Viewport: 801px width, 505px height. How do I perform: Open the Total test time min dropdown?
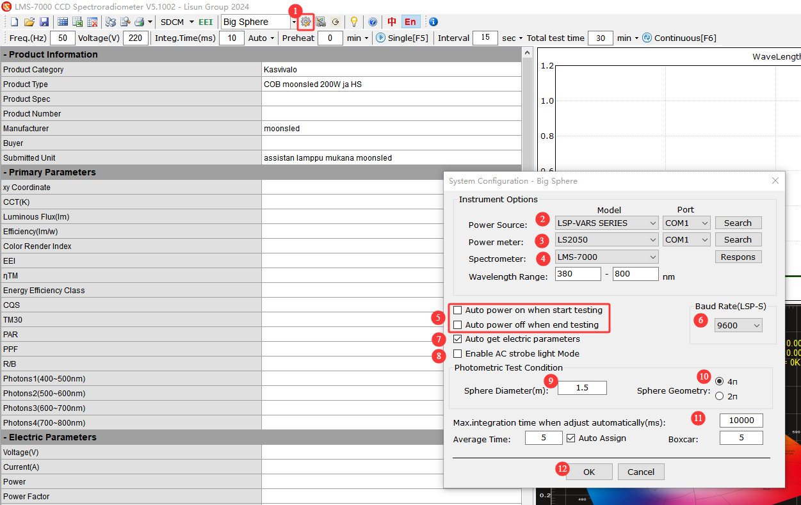coord(636,38)
